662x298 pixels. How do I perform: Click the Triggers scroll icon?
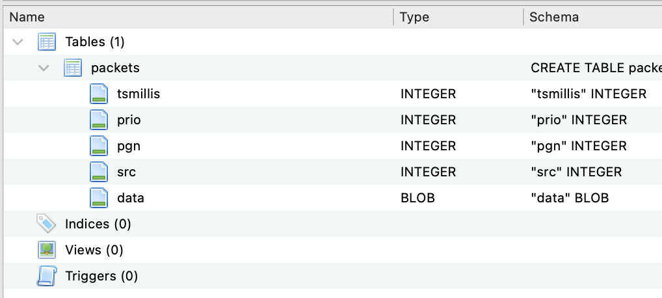tap(46, 276)
